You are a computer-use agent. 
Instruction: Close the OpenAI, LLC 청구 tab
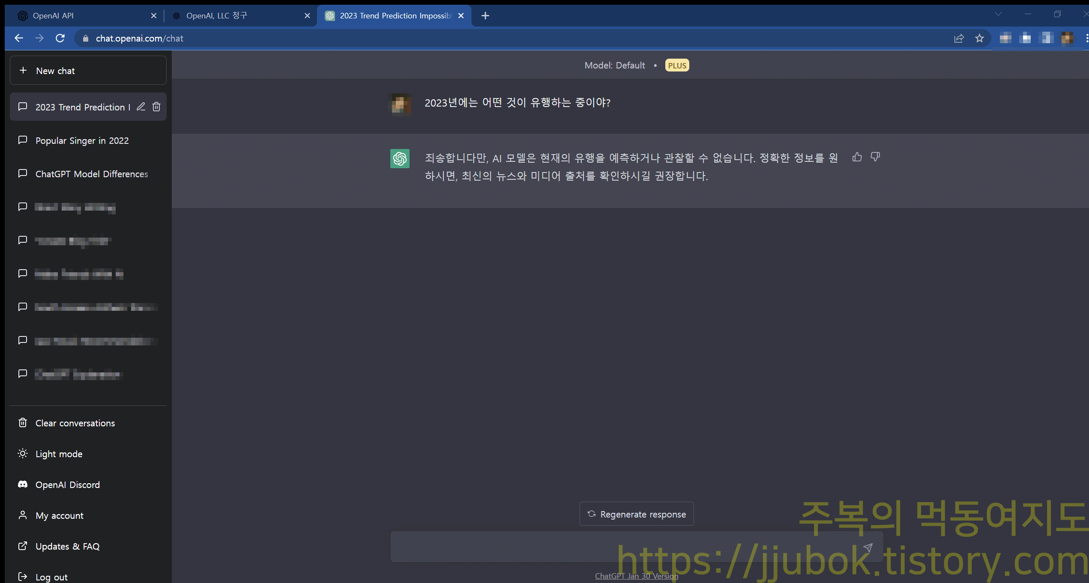click(x=307, y=16)
